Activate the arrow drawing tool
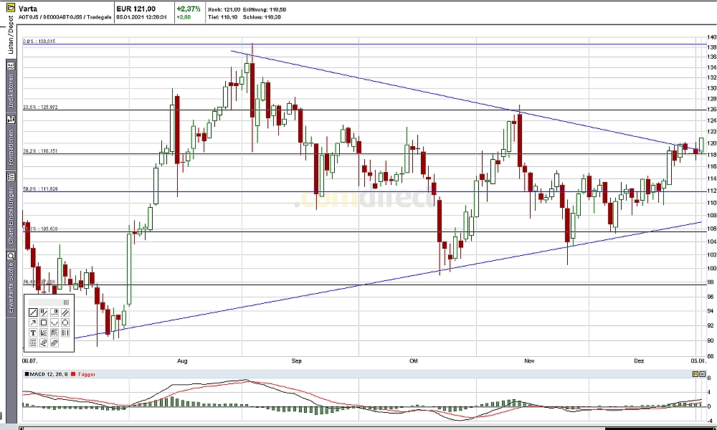 [x=33, y=322]
